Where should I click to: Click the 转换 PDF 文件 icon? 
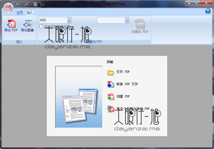[x=111, y=84]
